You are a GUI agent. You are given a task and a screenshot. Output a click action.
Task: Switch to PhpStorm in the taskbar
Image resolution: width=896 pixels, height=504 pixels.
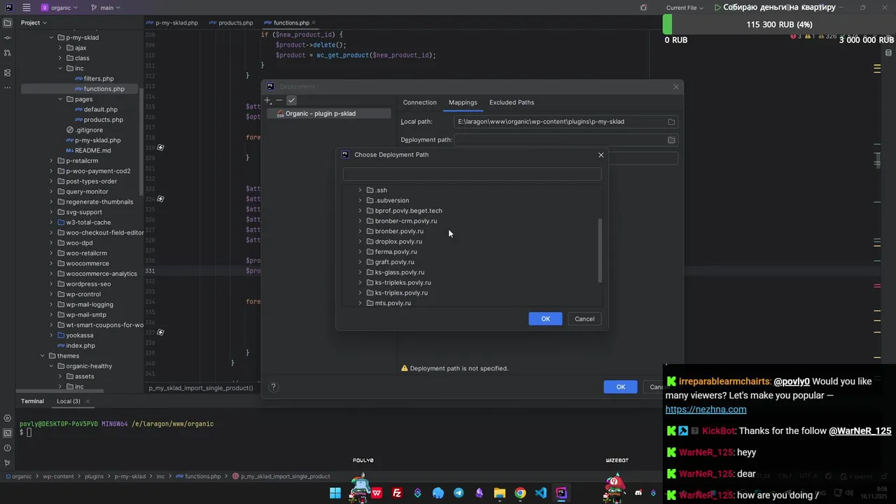pyautogui.click(x=561, y=493)
